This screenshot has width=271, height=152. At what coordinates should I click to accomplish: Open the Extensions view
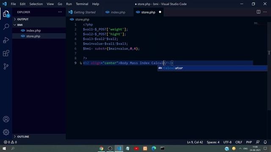coord(6,53)
